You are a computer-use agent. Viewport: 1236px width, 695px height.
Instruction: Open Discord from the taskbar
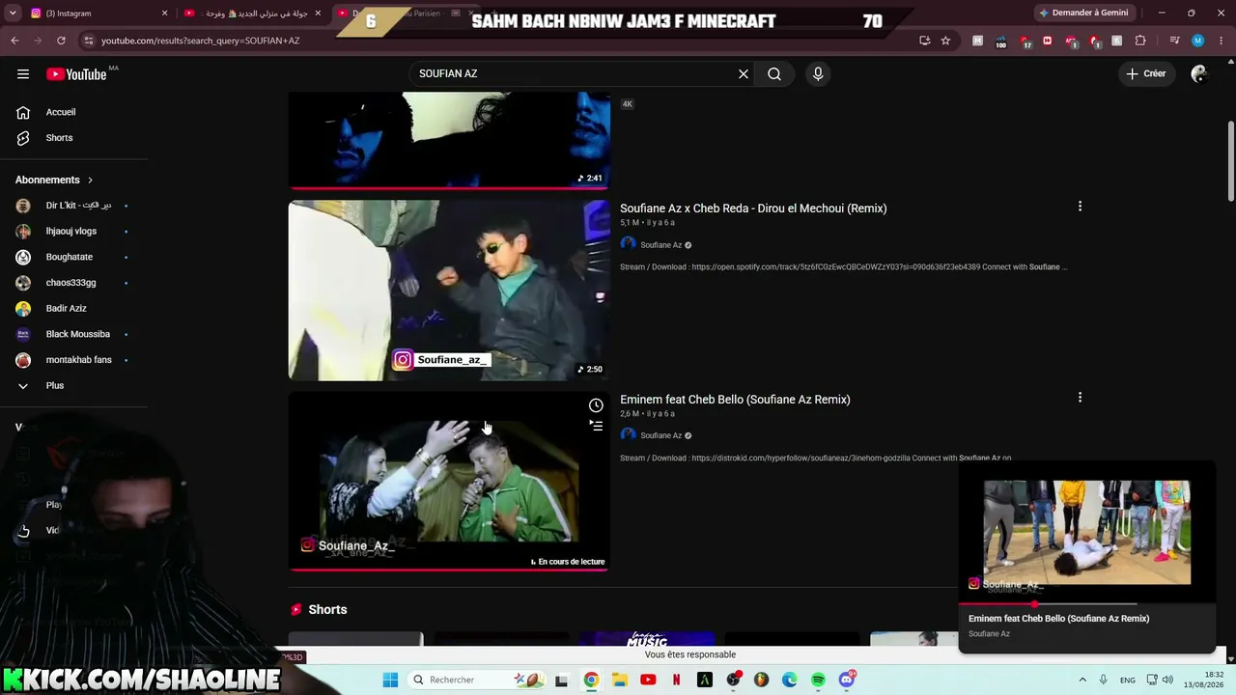click(847, 680)
